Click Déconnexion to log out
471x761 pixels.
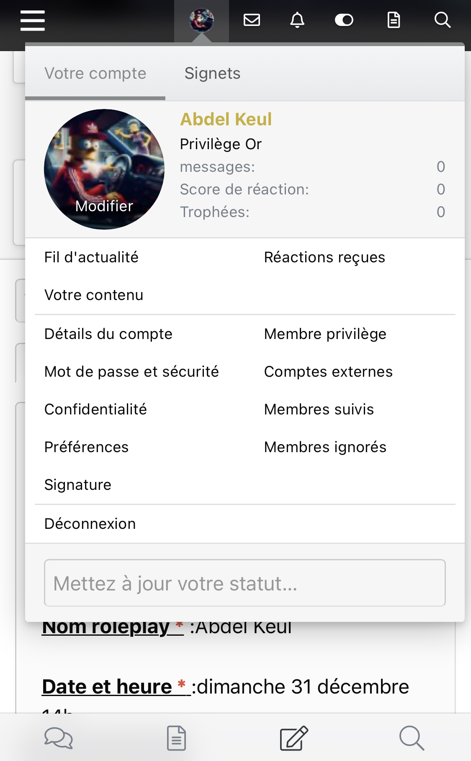(90, 524)
